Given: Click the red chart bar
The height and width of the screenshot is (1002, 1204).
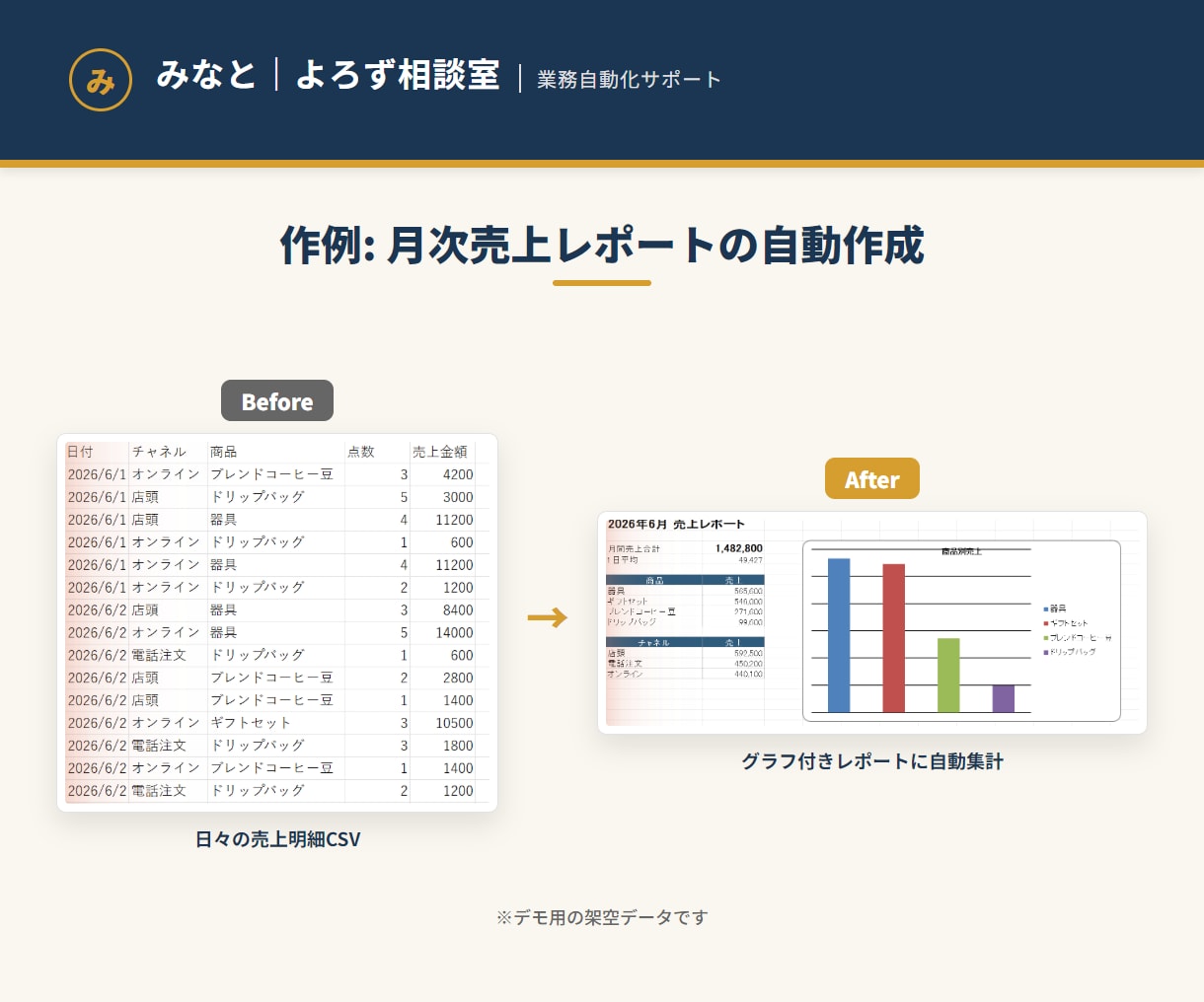Looking at the screenshot, I should click(x=894, y=638).
